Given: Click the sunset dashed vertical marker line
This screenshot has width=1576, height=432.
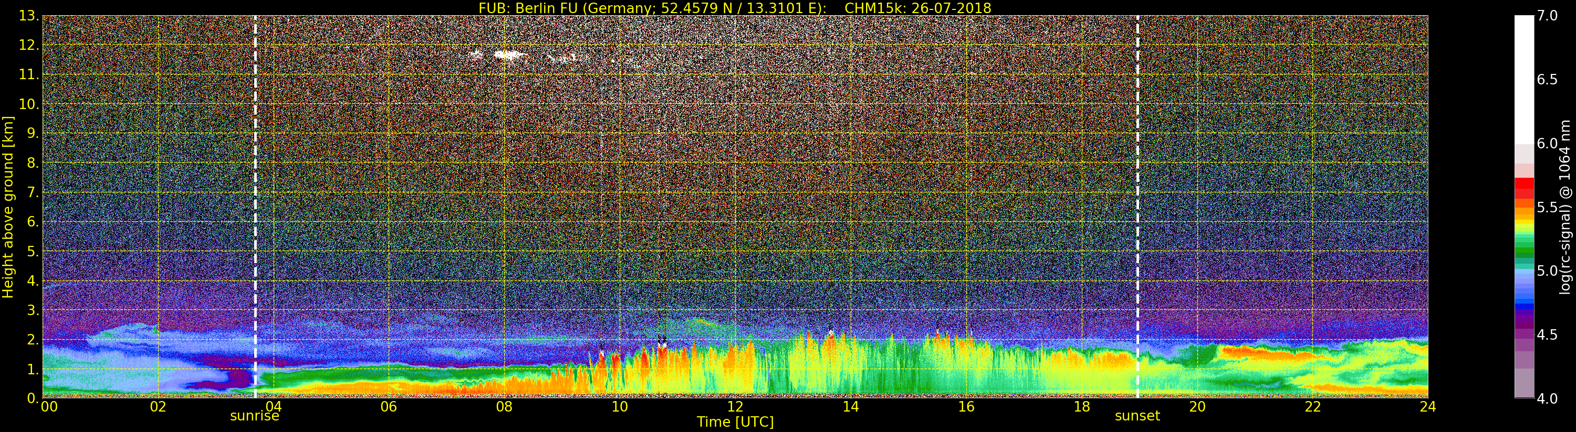Looking at the screenshot, I should pyautogui.click(x=1137, y=207).
